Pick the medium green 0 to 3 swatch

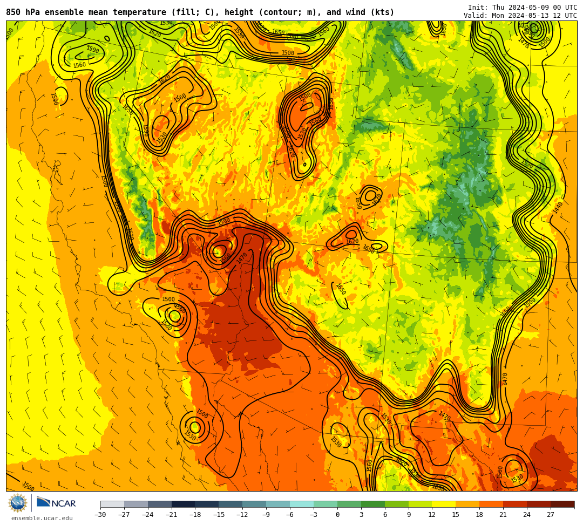(349, 504)
